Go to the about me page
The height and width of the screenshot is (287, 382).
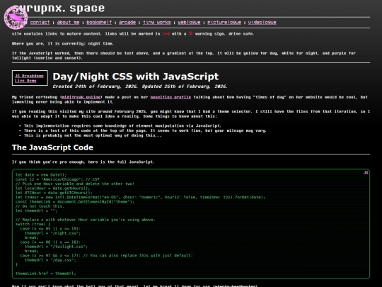click(x=68, y=22)
